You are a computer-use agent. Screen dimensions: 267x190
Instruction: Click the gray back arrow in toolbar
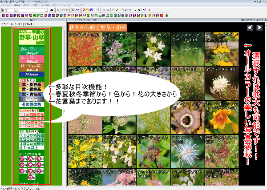tap(104, 10)
